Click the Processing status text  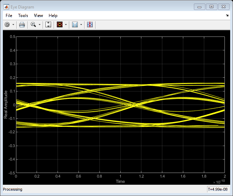coord(13,189)
